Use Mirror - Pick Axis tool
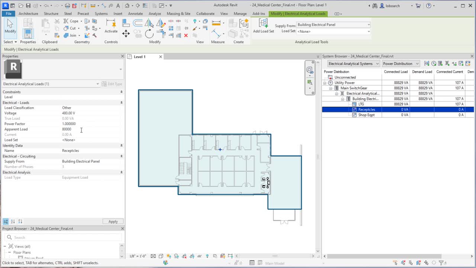This screenshot has width=476, height=268. coord(149,23)
